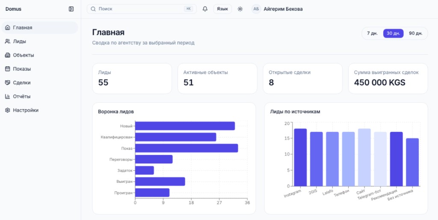
Task: Navigate to Сделки section
Action: coord(40,83)
